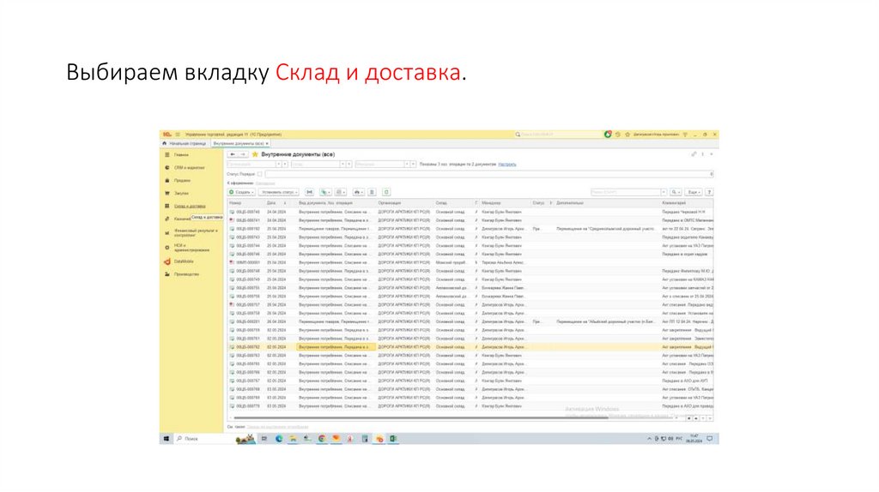This screenshot has height=492, width=879.
Task: Select the Внутренние документы (все) tab
Action: (x=239, y=143)
